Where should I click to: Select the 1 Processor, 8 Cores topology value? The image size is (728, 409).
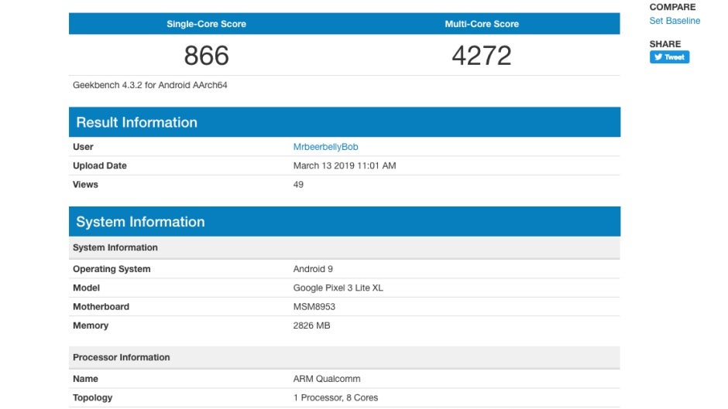pos(335,398)
